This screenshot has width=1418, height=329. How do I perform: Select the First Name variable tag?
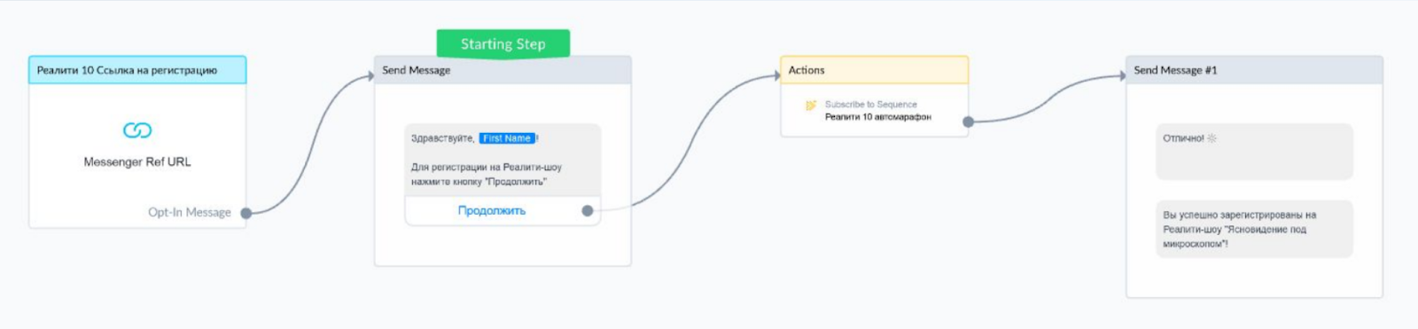(507, 138)
